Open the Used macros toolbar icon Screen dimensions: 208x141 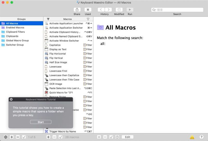tap(88, 10)
